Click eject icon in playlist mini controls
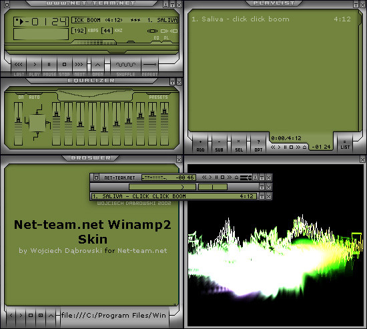This screenshot has height=329, width=367. pos(304,147)
